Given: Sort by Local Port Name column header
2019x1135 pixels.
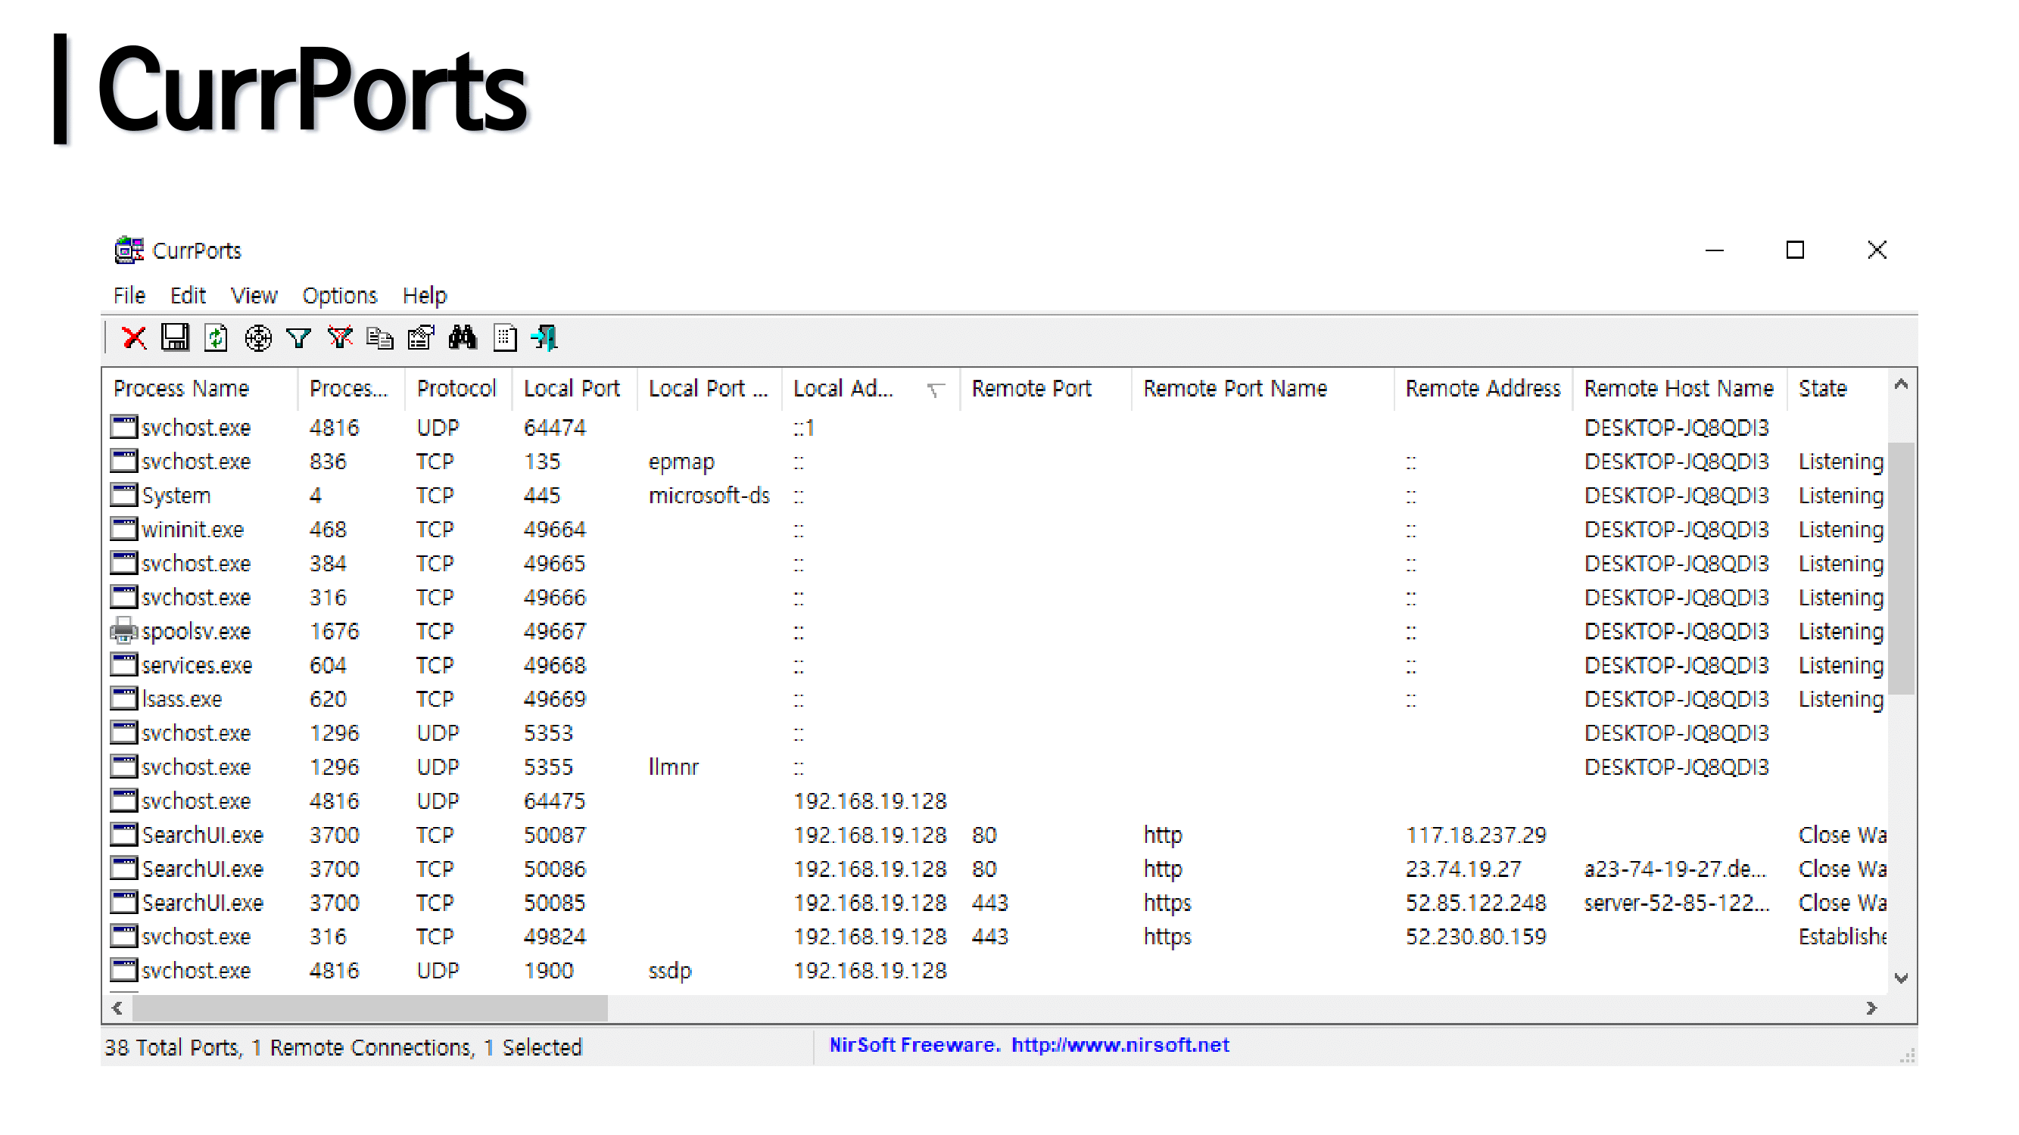Looking at the screenshot, I should coord(709,388).
